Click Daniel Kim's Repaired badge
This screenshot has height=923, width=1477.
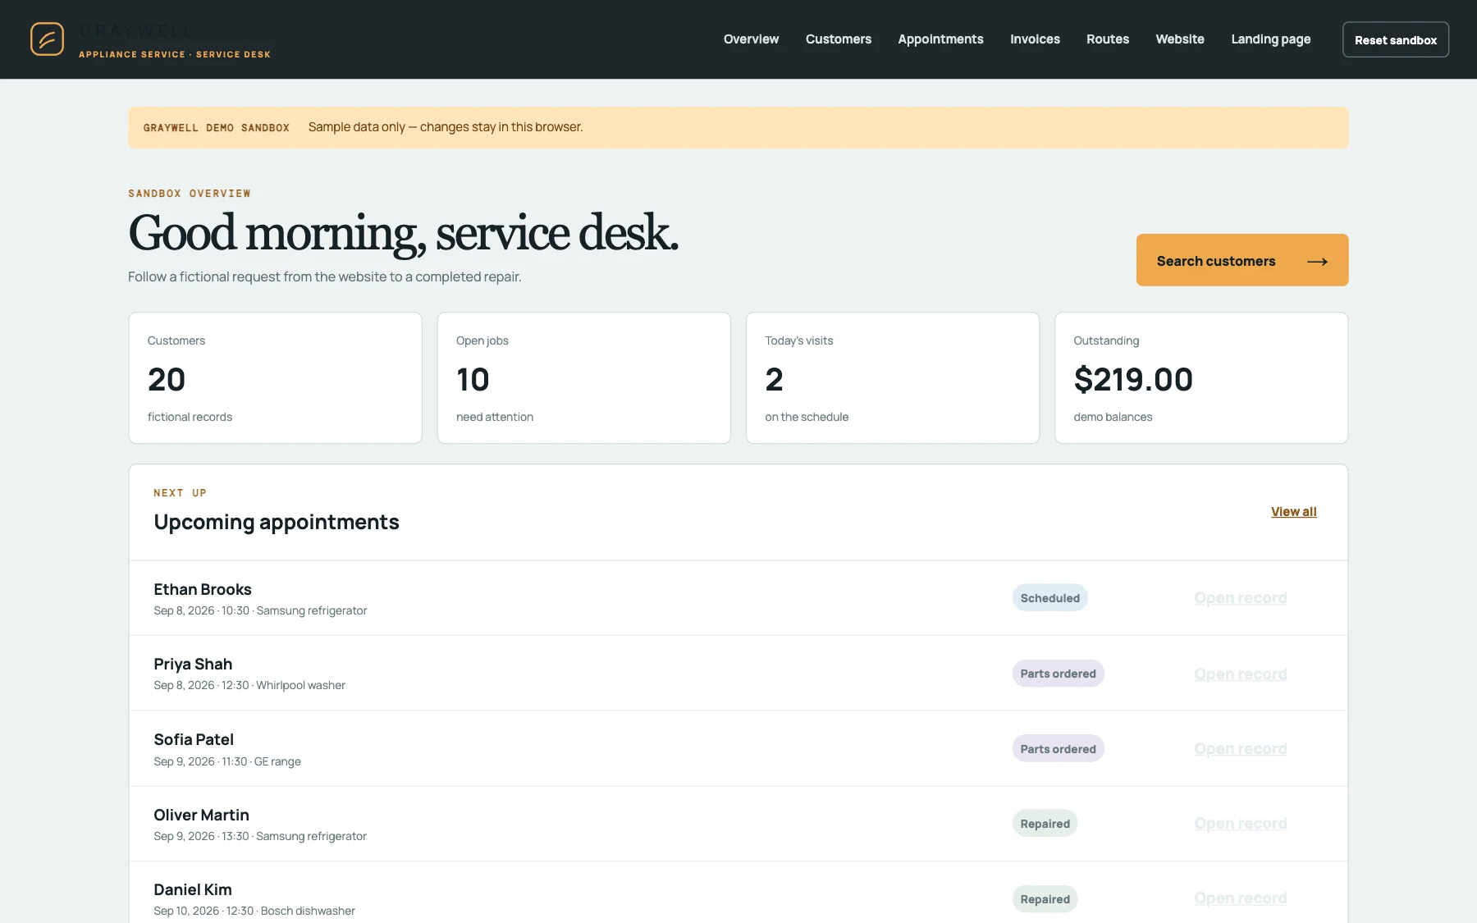click(x=1045, y=899)
